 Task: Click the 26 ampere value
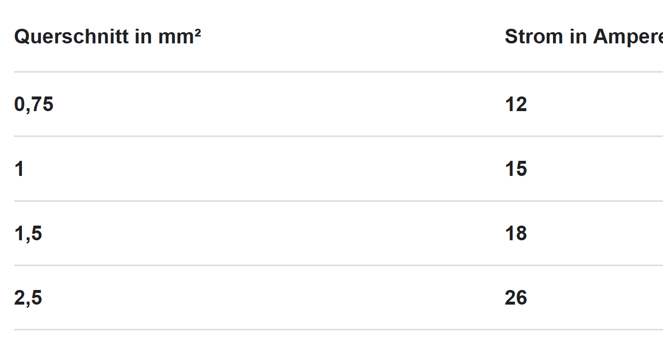pos(516,298)
